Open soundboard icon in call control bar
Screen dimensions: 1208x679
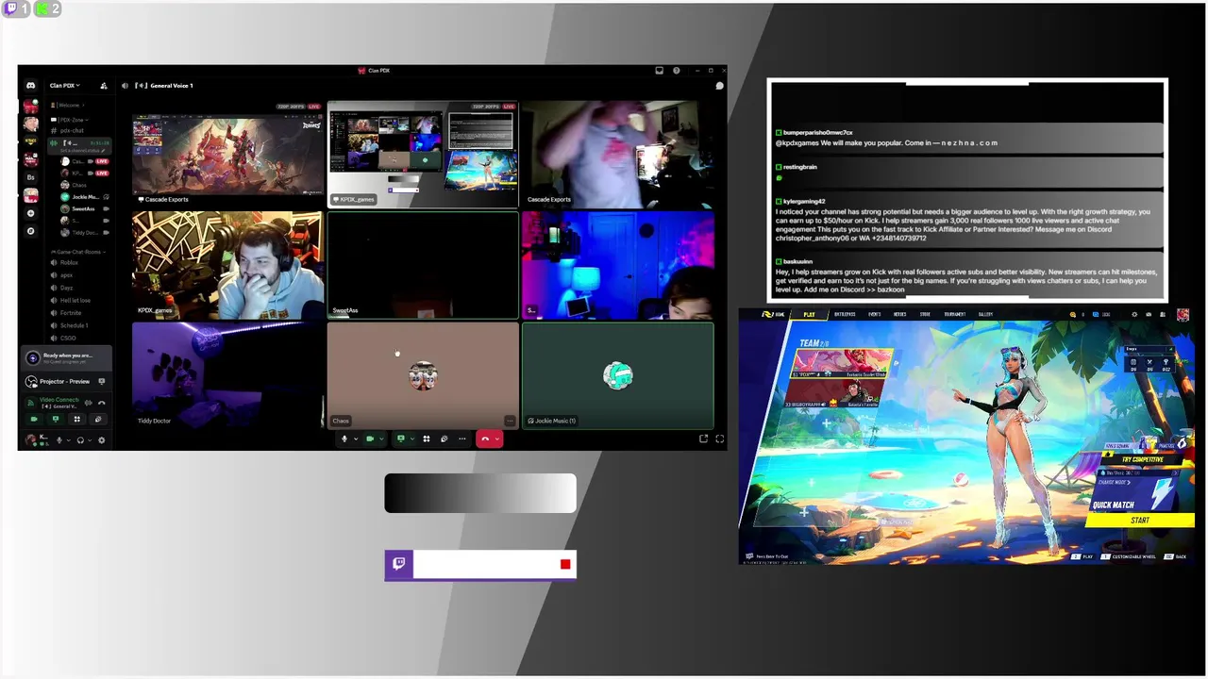(445, 439)
